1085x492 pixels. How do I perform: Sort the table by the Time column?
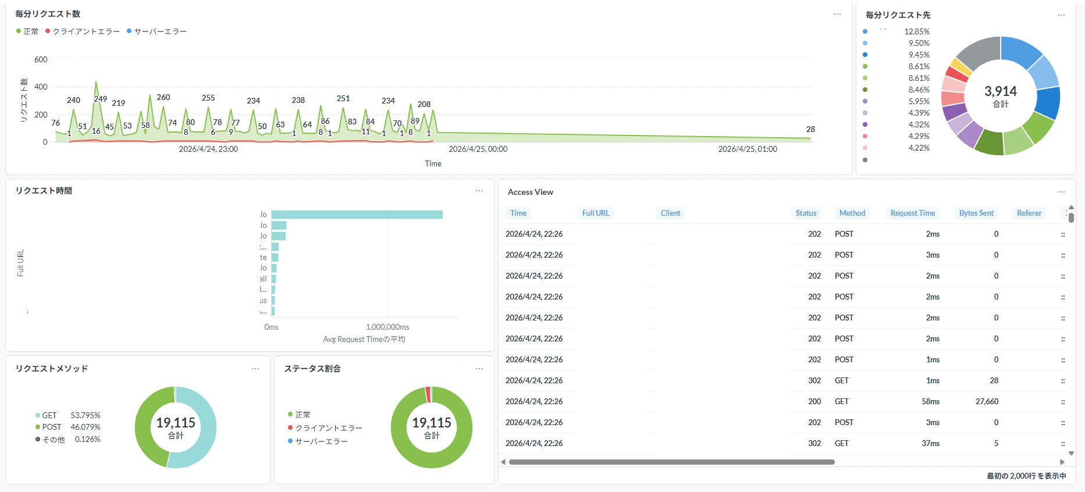tap(518, 213)
